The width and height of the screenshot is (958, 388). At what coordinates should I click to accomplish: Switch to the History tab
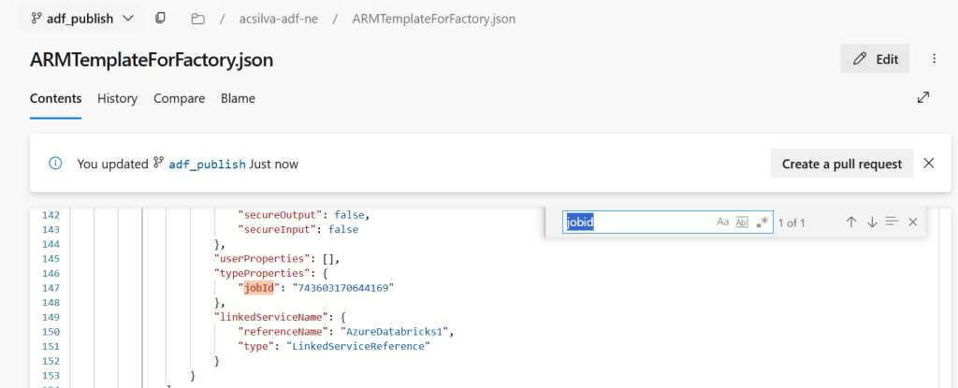[117, 98]
